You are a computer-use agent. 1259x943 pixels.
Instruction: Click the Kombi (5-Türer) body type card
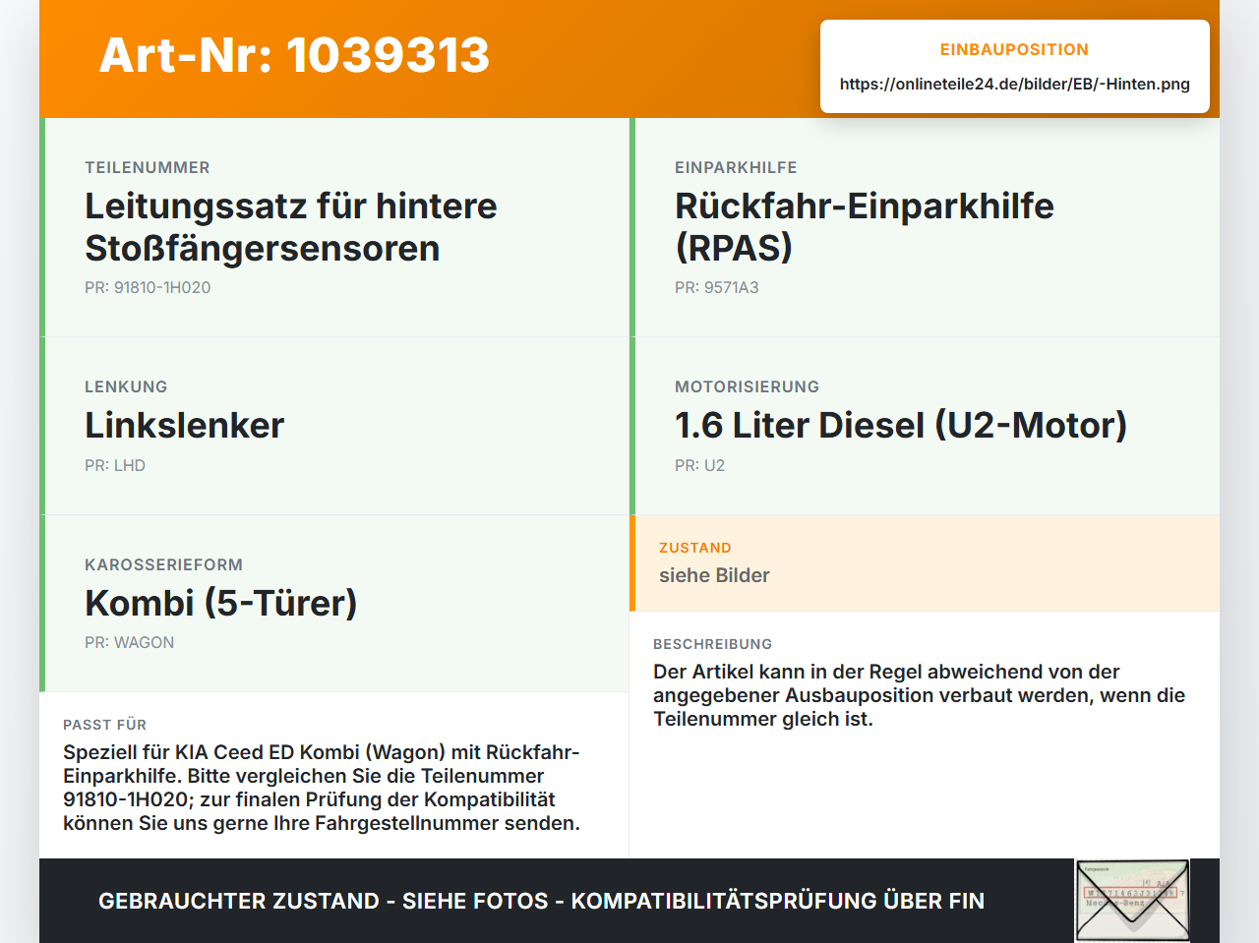pos(334,603)
